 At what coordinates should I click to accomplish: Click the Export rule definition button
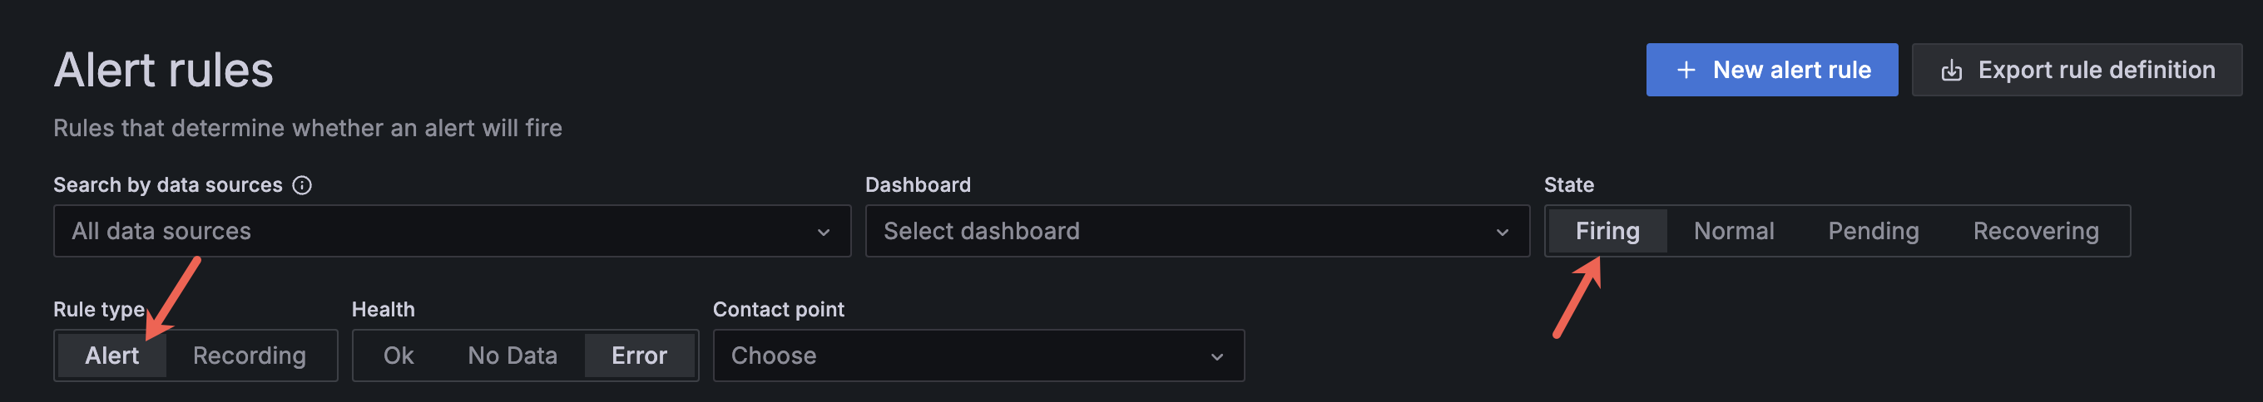tap(2077, 71)
